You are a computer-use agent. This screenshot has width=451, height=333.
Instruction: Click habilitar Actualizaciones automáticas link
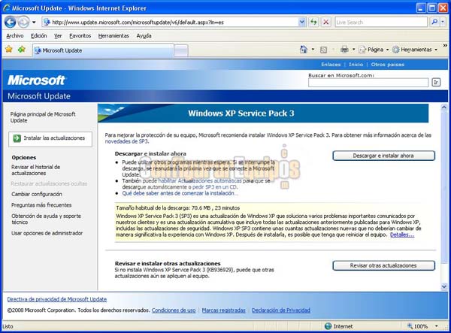200,180
